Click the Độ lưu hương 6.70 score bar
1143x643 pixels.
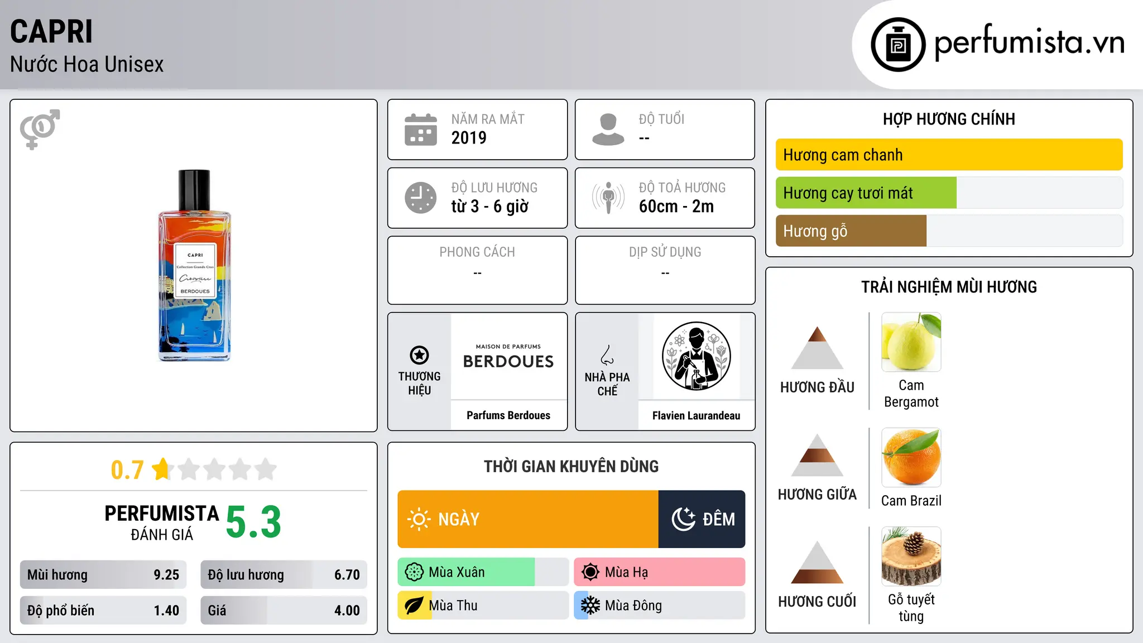pos(284,575)
